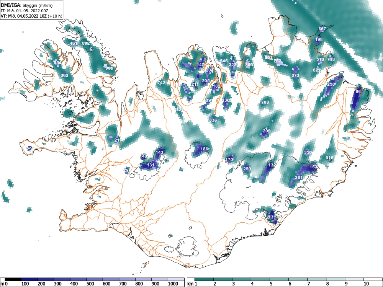
Task: Click the '700' label on the metre legend
Action: [x=123, y=284]
